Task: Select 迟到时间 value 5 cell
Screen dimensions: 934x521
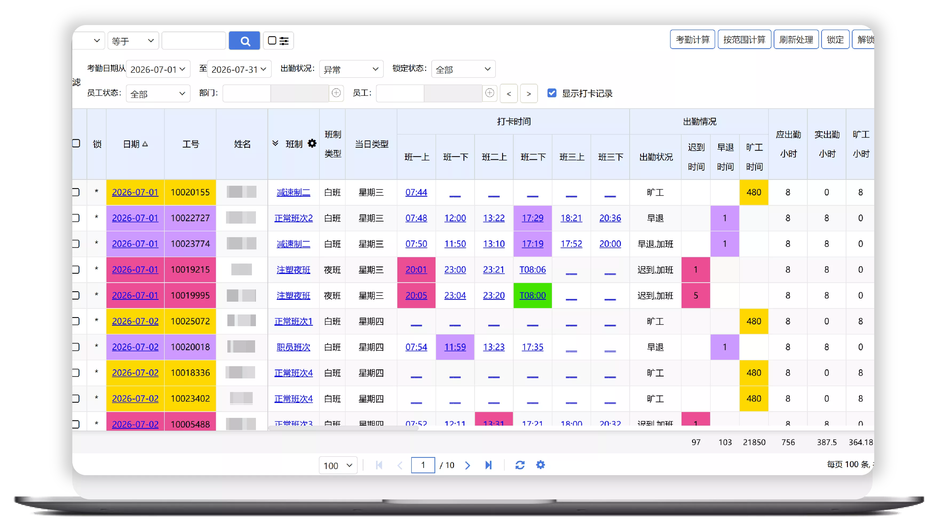Action: pos(696,296)
